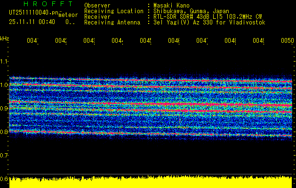
Task: Click the Receiving Antenna label
Action: point(112,23)
